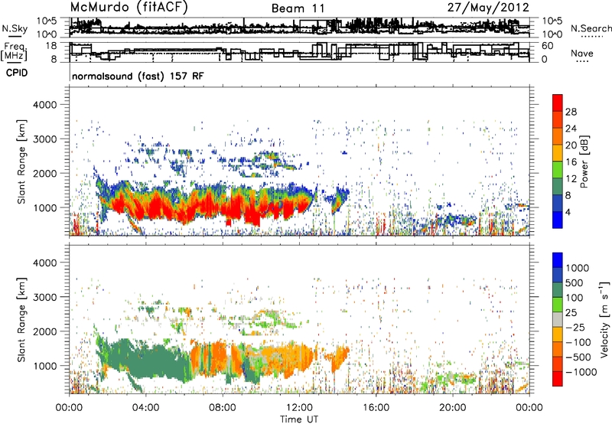Image resolution: width=612 pixels, height=424 pixels.
Task: Click "Slant Range [km]" label of power panel
Action: (21, 161)
